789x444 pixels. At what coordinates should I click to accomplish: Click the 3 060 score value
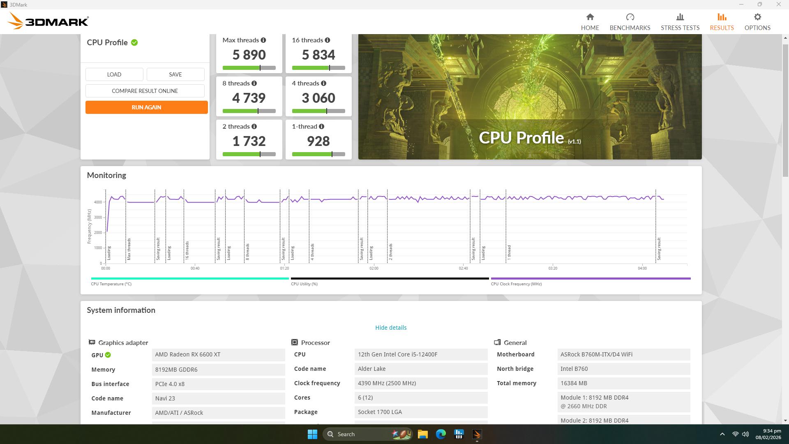coord(318,98)
